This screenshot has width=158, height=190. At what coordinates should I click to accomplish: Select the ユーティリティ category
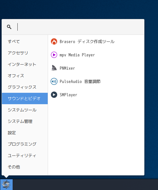[x=25, y=155]
